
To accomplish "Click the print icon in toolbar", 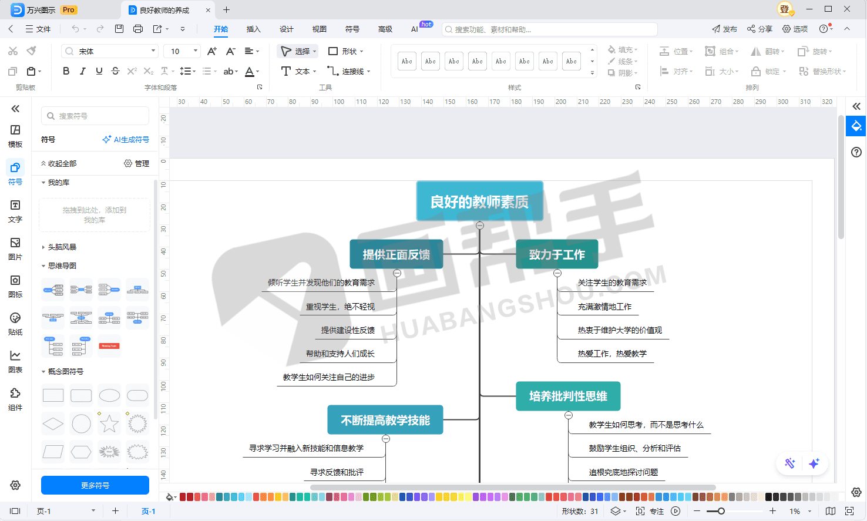I will (x=138, y=29).
